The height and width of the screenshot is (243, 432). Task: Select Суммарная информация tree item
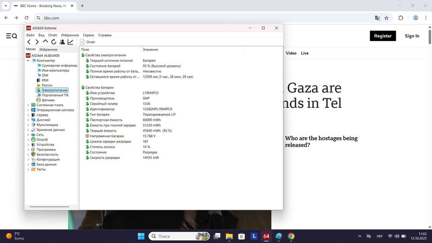click(x=57, y=66)
